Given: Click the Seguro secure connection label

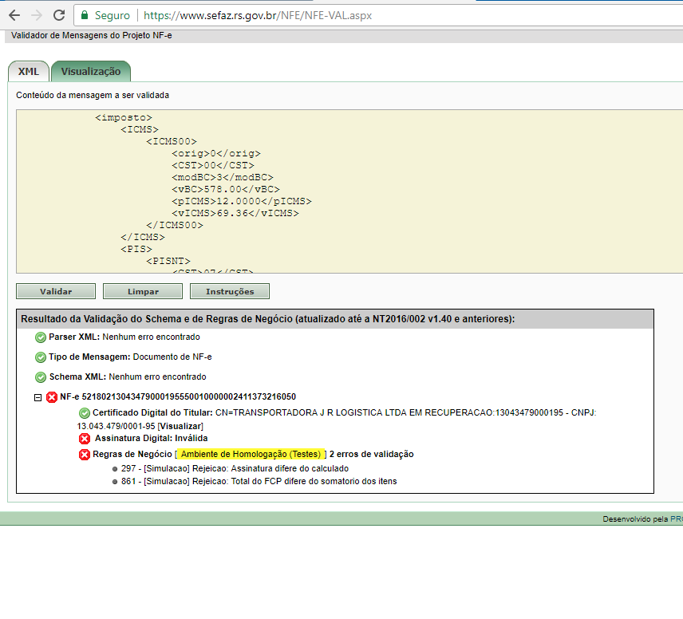Looking at the screenshot, I should point(113,16).
